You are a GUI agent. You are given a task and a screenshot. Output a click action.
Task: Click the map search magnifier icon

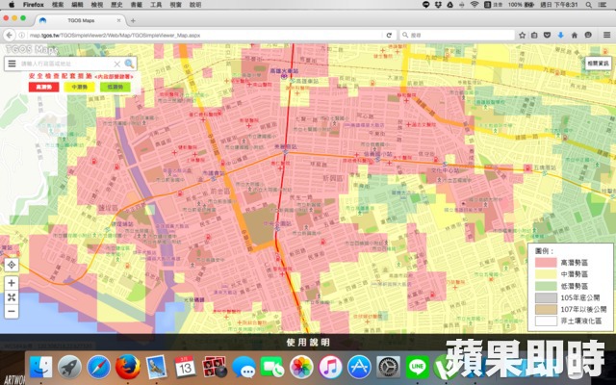click(x=129, y=64)
